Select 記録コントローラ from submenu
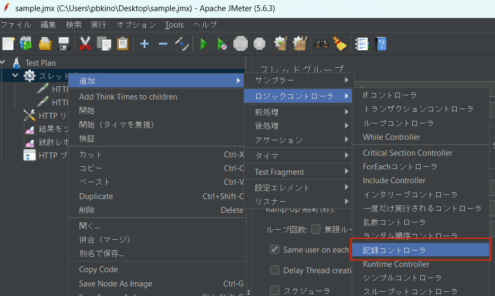 click(421, 250)
